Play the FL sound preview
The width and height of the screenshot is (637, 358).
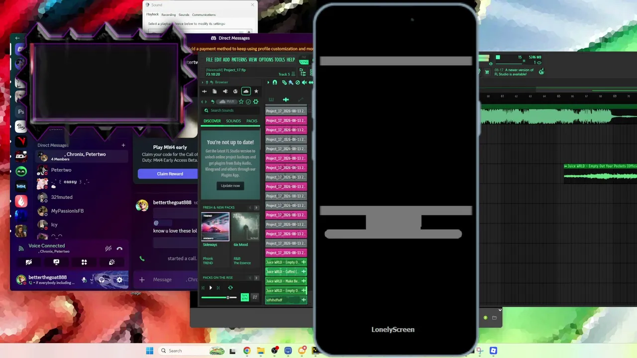click(x=211, y=288)
